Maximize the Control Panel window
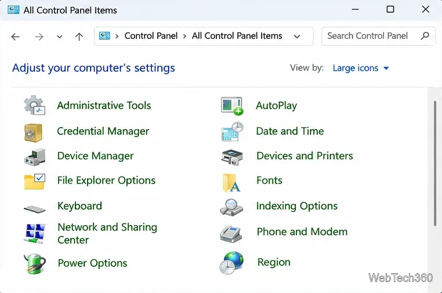442x293 pixels. 390,9
